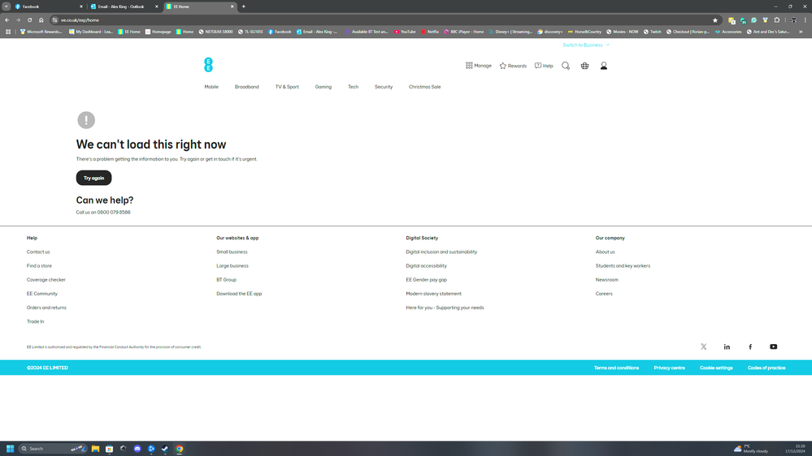Open Windows Start menu
Viewport: 812px width, 456px height.
(x=10, y=449)
